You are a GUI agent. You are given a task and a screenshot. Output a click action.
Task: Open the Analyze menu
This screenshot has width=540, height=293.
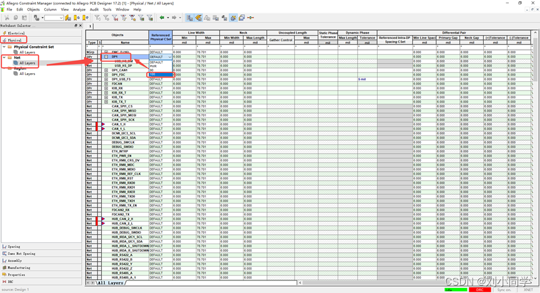79,10
